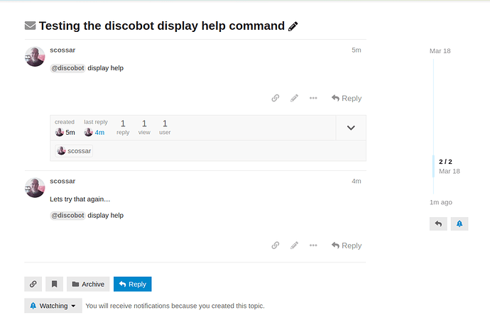Screen dimensions: 490x332
Task: Open ellipsis menu on the second post
Action: pos(313,245)
